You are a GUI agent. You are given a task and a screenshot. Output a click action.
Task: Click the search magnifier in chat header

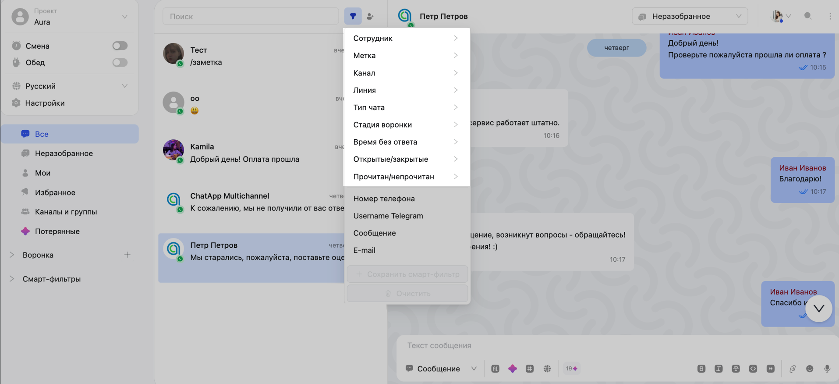coord(808,16)
